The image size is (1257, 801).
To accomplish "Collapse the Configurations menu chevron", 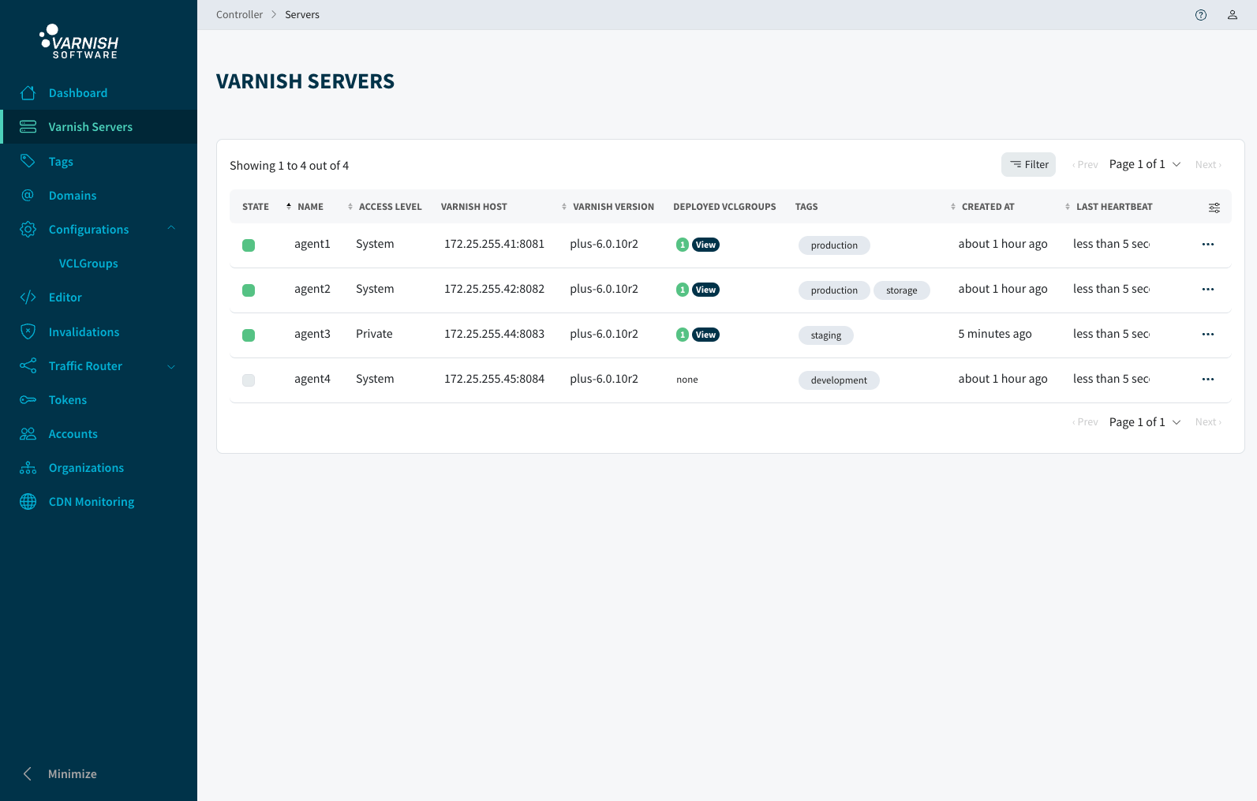I will [171, 229].
